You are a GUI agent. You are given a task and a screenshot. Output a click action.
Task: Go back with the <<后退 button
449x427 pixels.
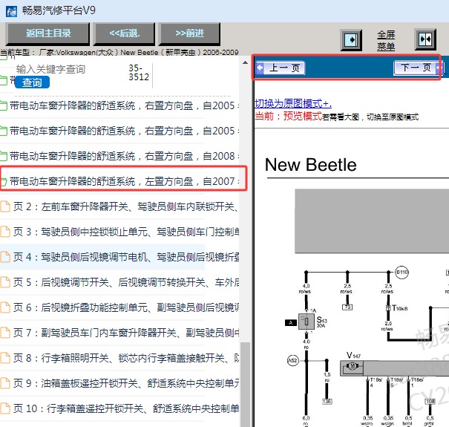[x=124, y=34]
